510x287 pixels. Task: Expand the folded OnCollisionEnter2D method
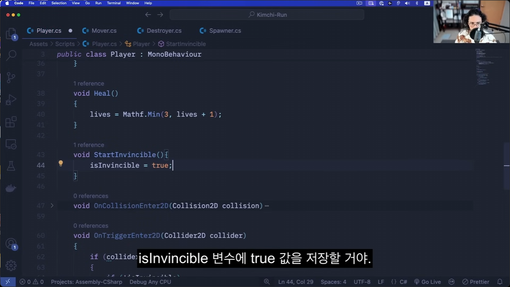(52, 206)
